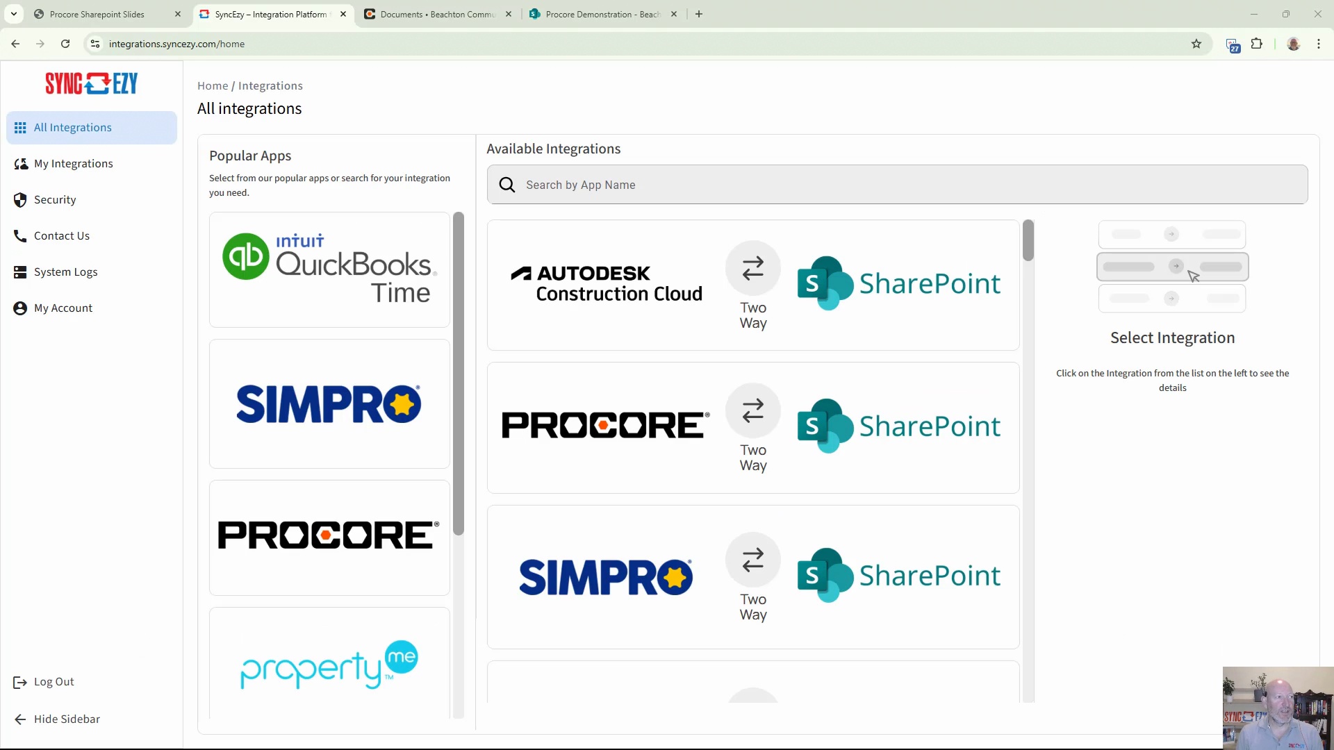Click the Home breadcrumb link
The height and width of the screenshot is (750, 1334).
213,85
